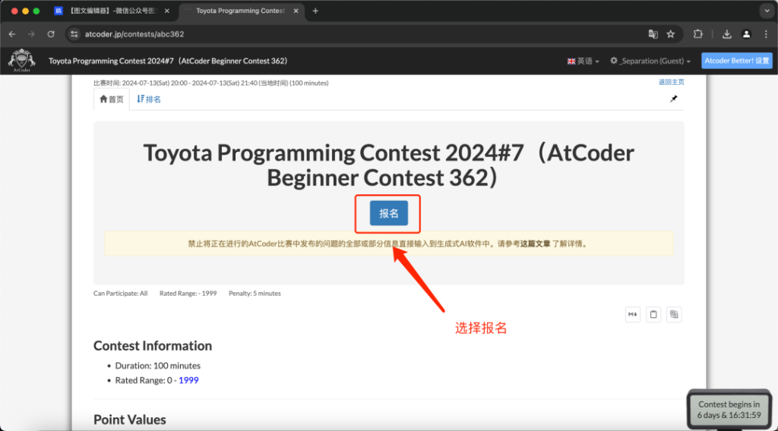Click the M↓ markdown copy icon
The width and height of the screenshot is (778, 431).
(x=633, y=314)
